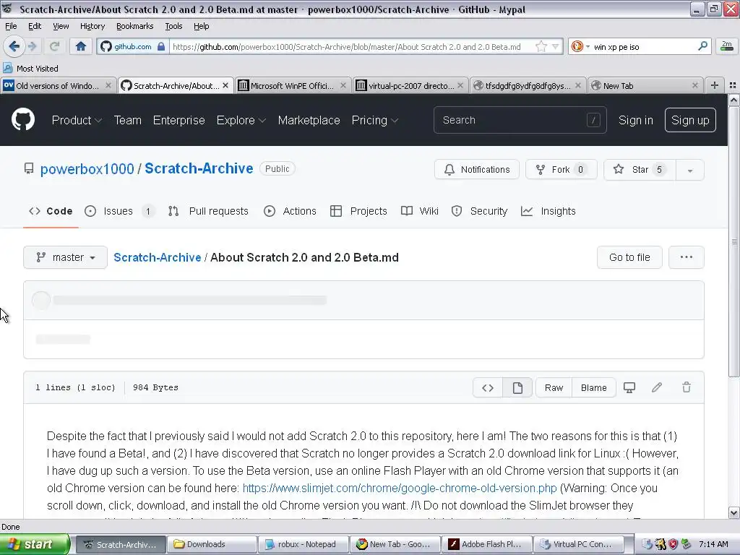This screenshot has height=555, width=740.
Task: Click the browser forward arrow
Action: [x=32, y=46]
